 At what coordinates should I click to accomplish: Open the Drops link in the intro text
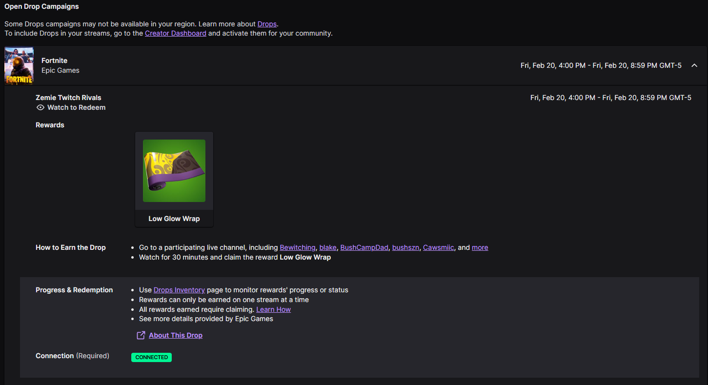click(x=267, y=24)
